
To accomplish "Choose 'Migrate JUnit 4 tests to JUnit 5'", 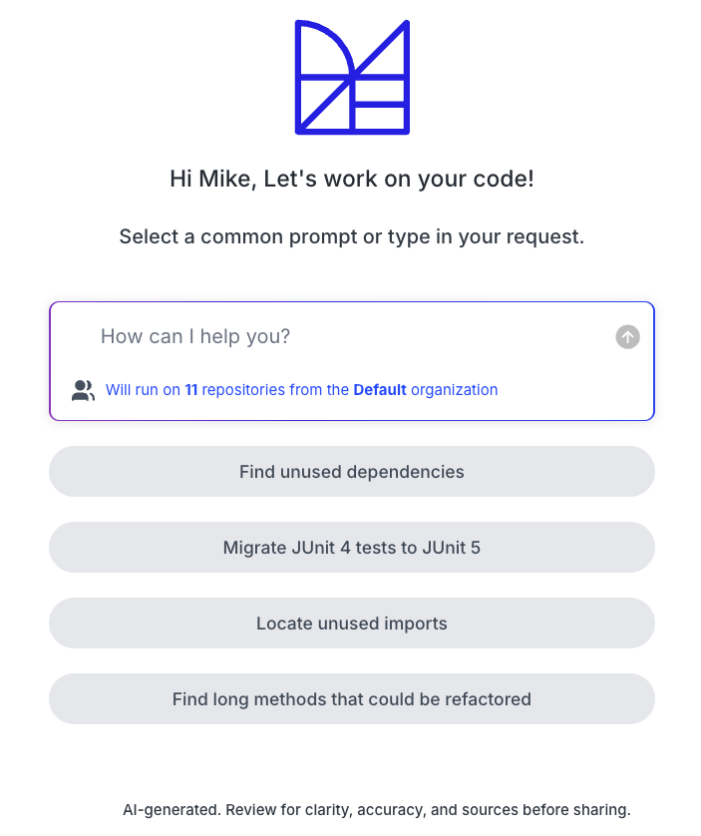I will (352, 548).
